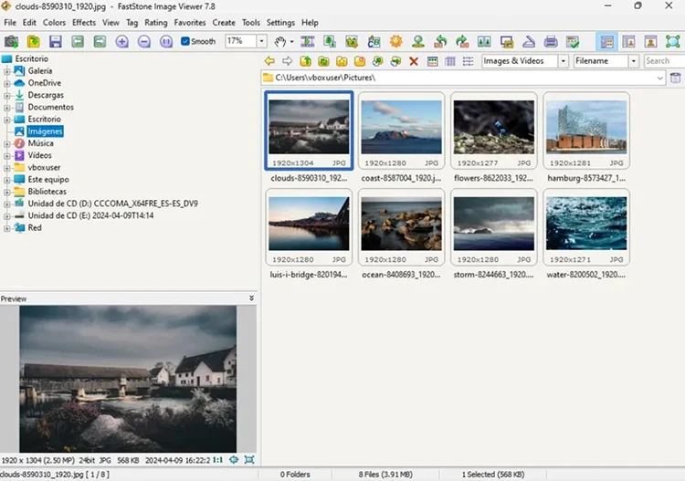
Task: Click the clone and heal stamp icon
Action: tap(418, 41)
